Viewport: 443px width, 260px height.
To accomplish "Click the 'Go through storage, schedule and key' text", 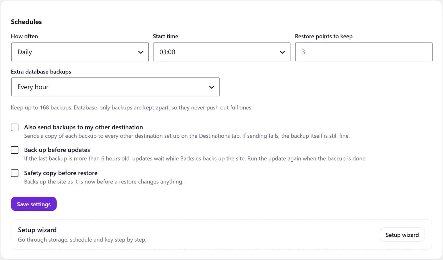I will (x=82, y=239).
